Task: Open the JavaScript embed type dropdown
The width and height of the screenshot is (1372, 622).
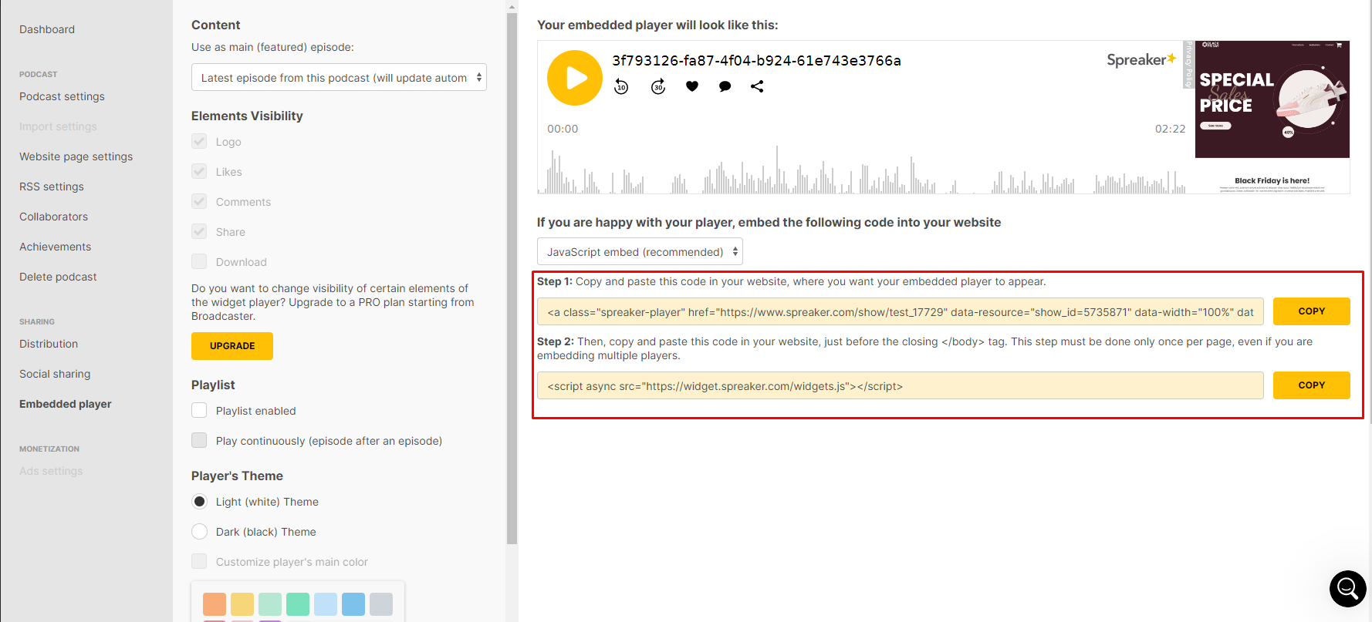Action: point(640,252)
